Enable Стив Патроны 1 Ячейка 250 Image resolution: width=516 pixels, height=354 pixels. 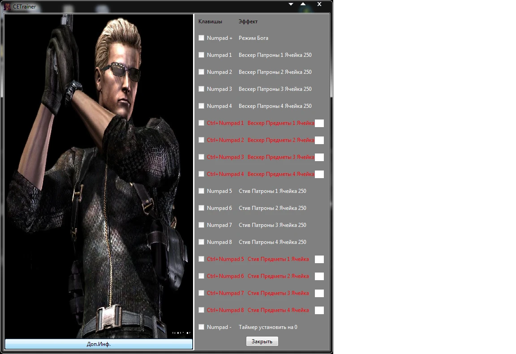tap(201, 191)
